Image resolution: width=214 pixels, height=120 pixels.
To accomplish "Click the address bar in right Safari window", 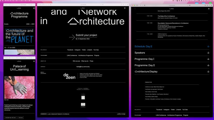I will point(172,5).
